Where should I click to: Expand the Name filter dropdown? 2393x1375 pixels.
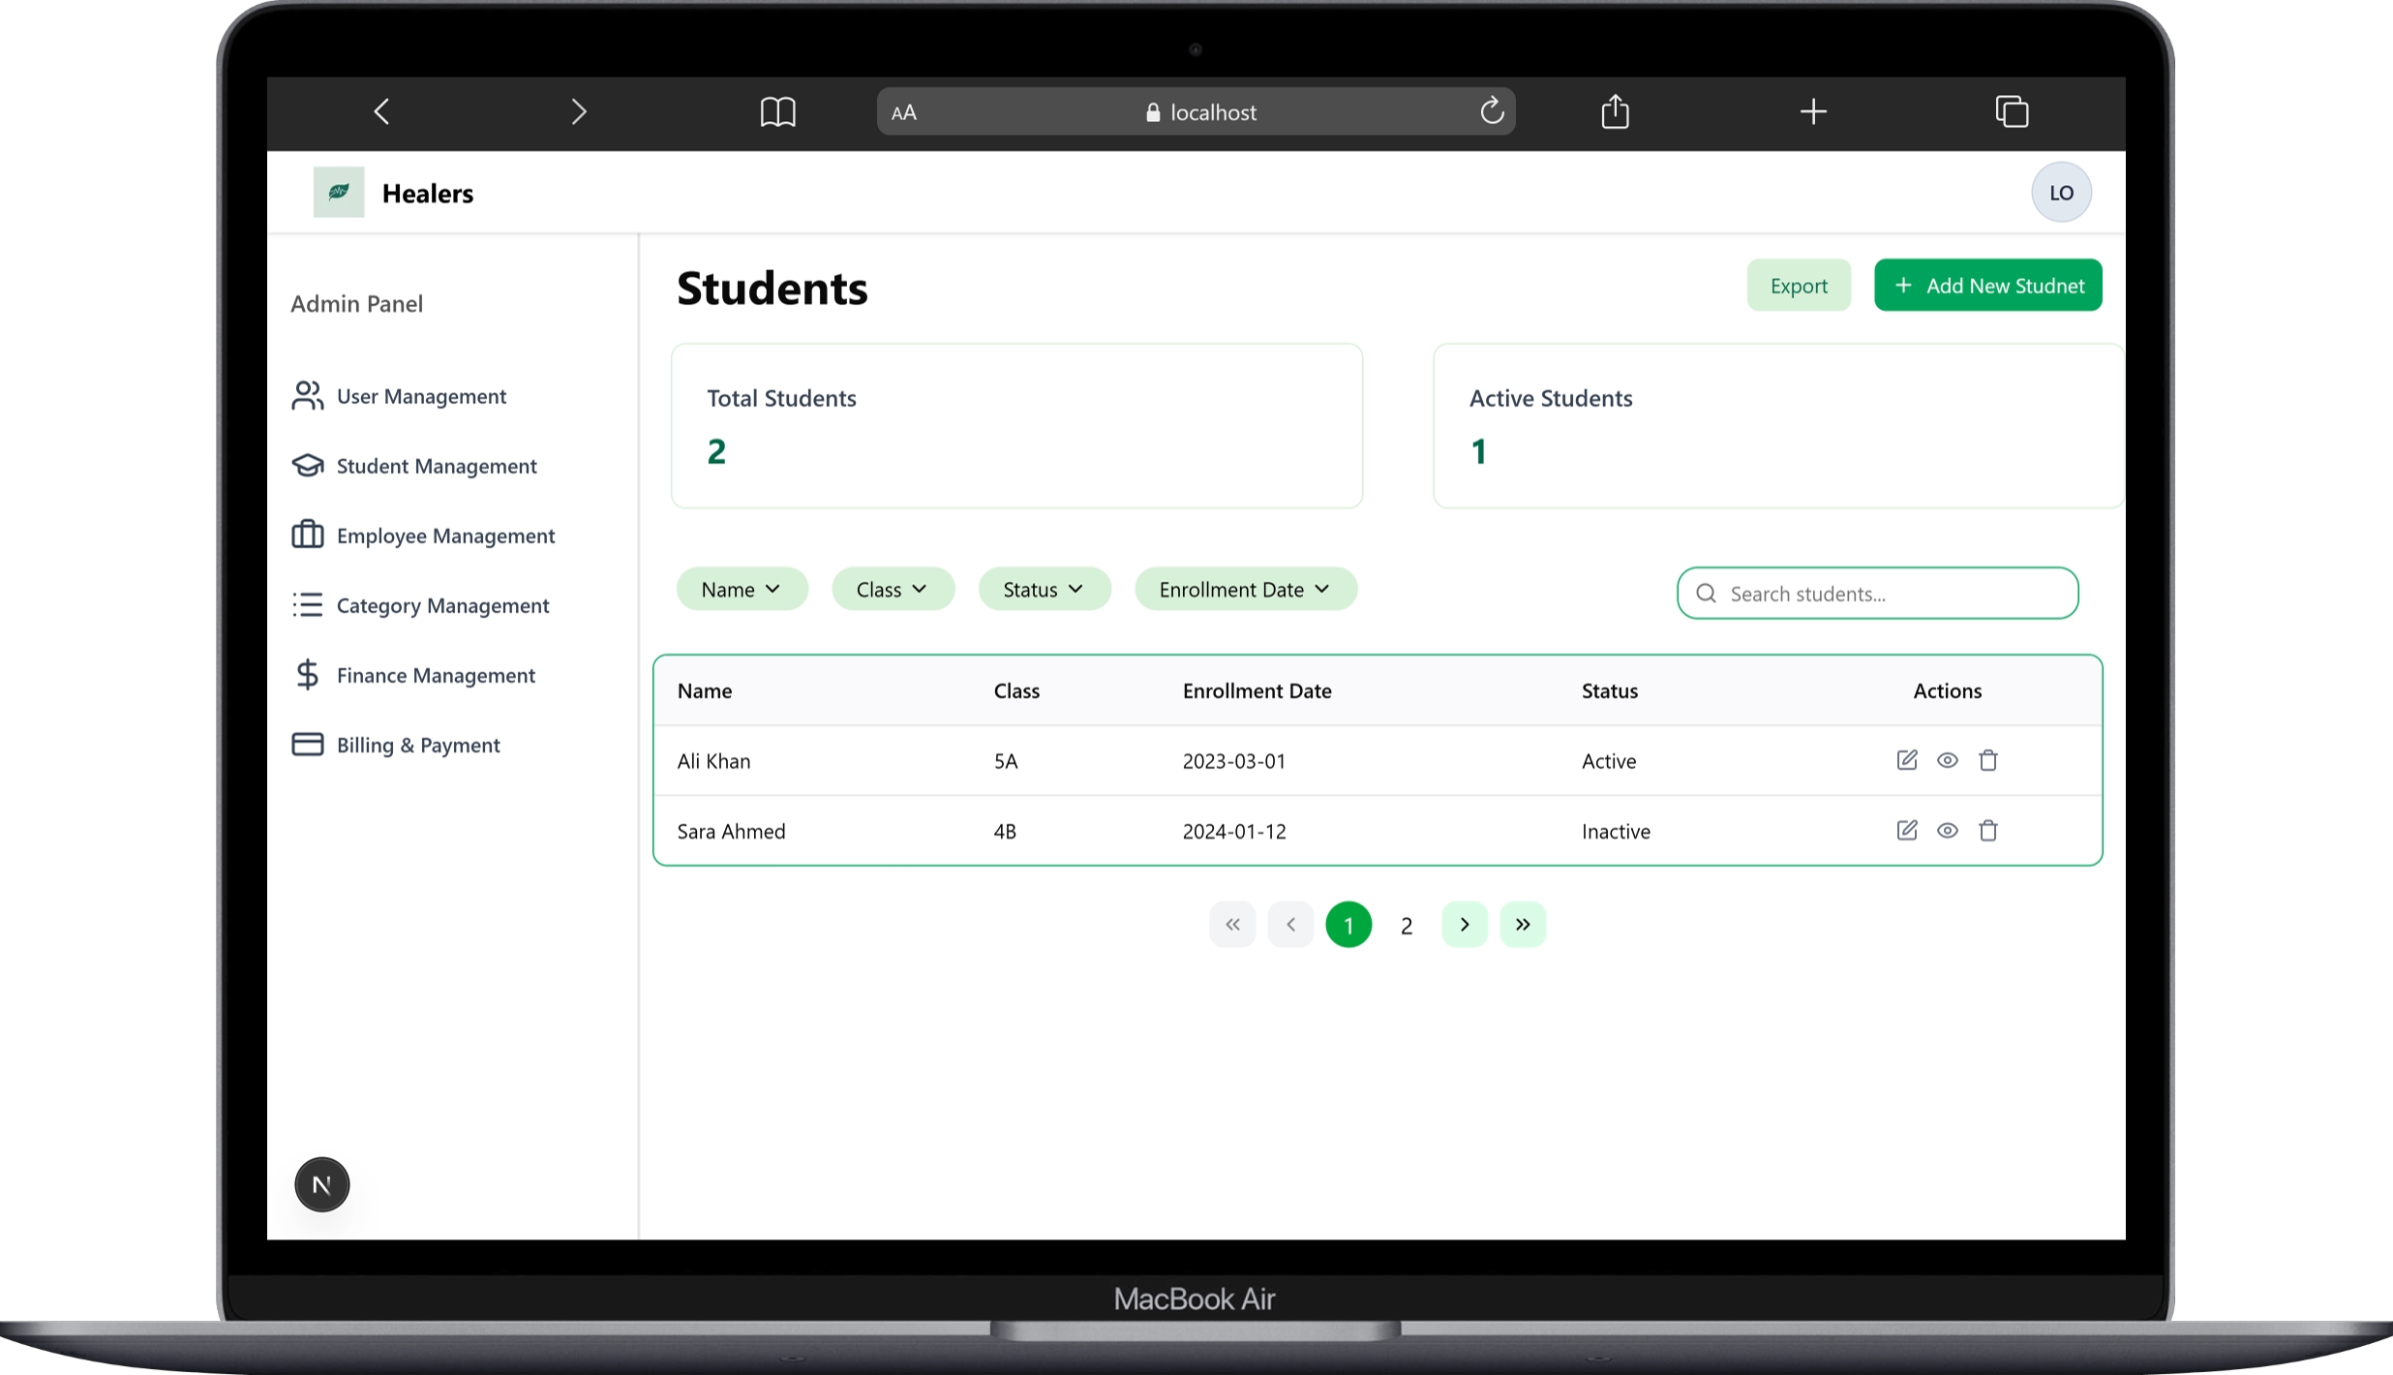(742, 589)
